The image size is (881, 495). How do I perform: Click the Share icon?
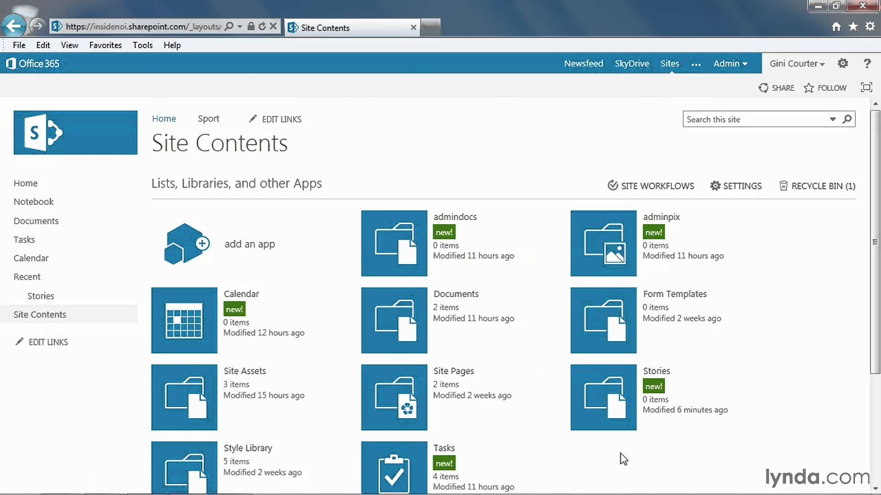point(763,87)
